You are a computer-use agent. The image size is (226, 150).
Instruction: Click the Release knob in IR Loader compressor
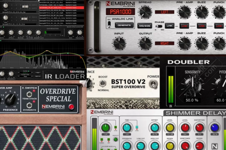[x=20, y=33]
